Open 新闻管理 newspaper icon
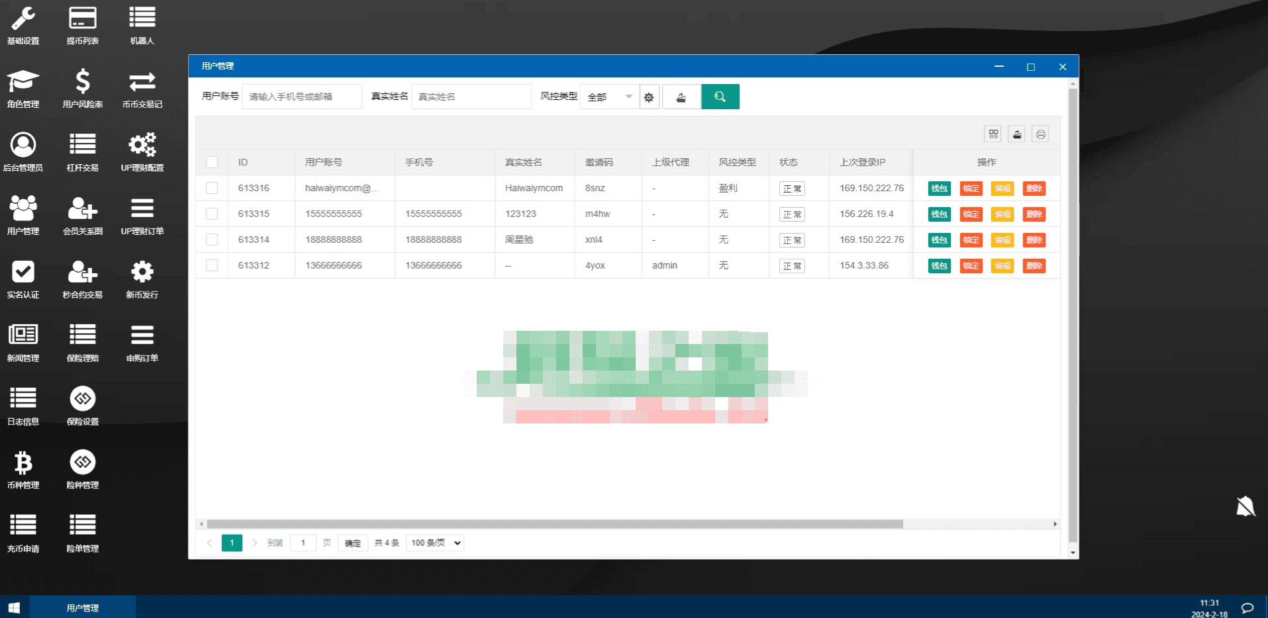This screenshot has width=1268, height=618. [23, 342]
